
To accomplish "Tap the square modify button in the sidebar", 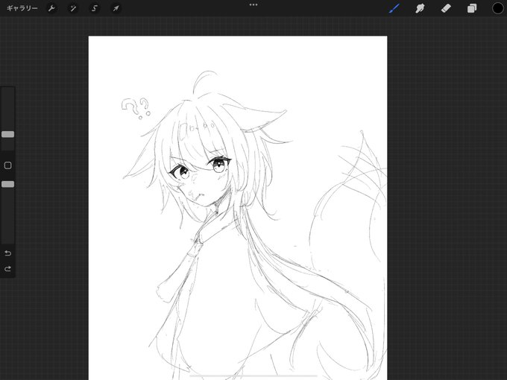I will pyautogui.click(x=7, y=165).
